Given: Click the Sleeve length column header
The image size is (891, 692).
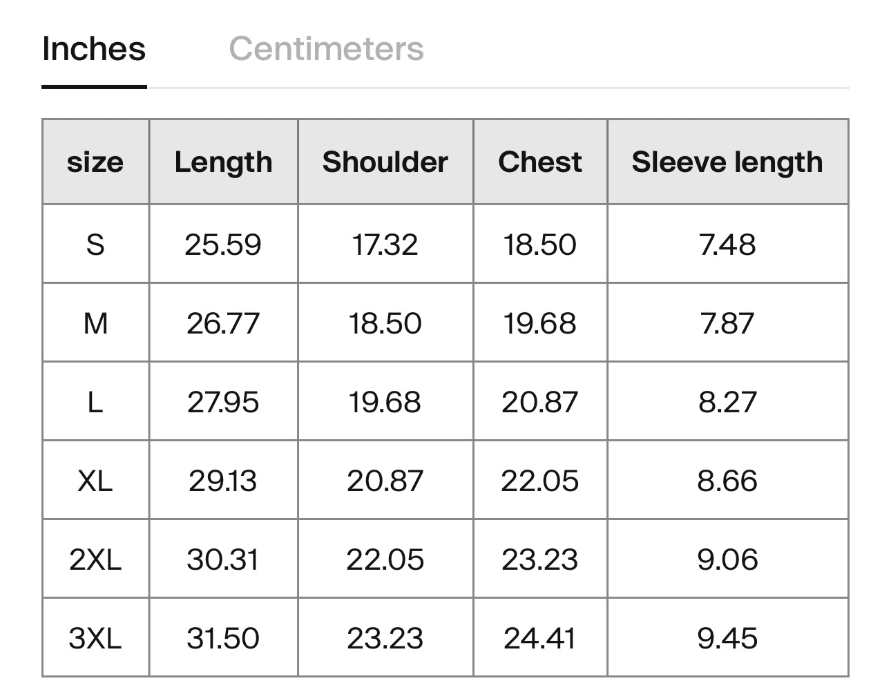Looking at the screenshot, I should pos(727,162).
